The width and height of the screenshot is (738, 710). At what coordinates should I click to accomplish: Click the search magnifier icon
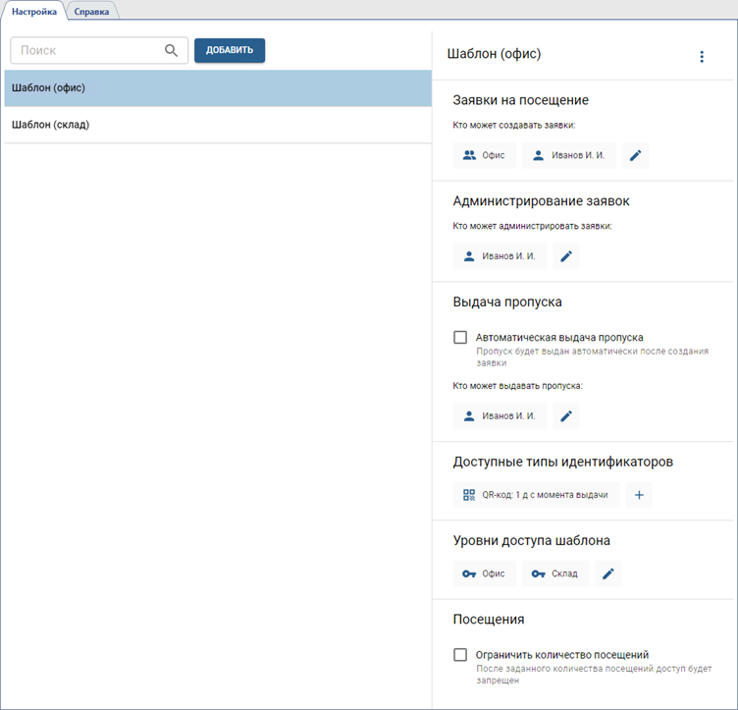click(x=171, y=51)
